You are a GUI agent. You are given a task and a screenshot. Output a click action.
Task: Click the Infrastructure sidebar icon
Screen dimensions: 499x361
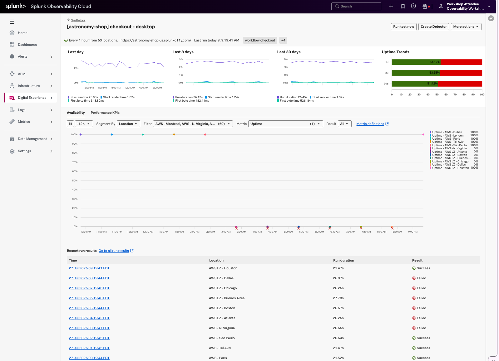[12, 86]
